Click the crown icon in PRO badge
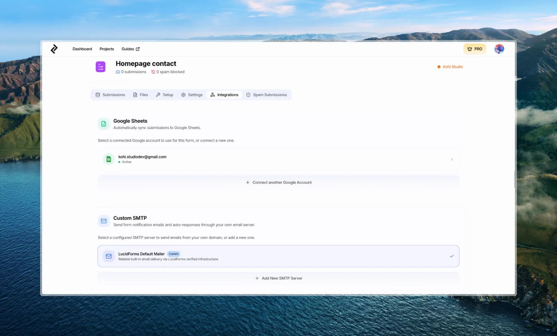This screenshot has height=336, width=557. (470, 49)
